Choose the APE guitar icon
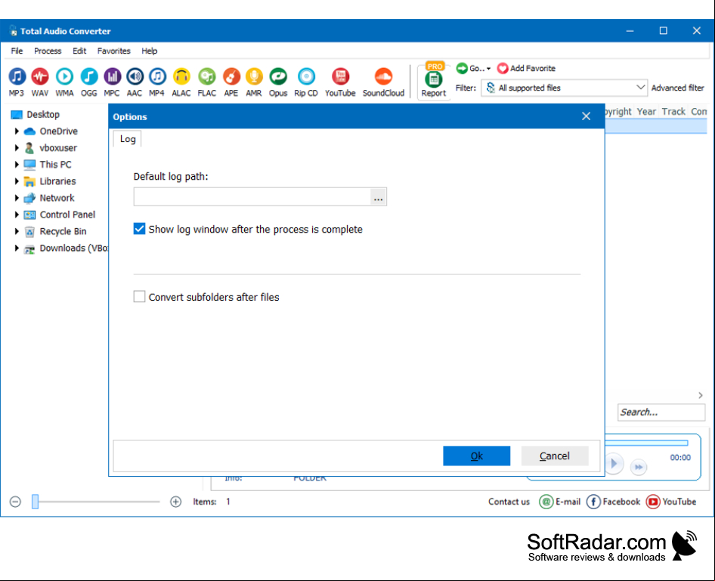 231,82
